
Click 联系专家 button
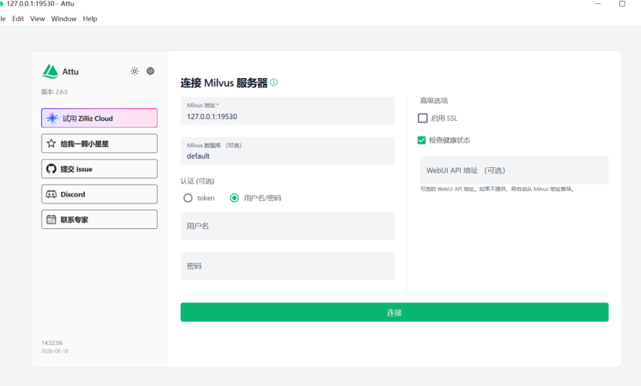coord(99,220)
